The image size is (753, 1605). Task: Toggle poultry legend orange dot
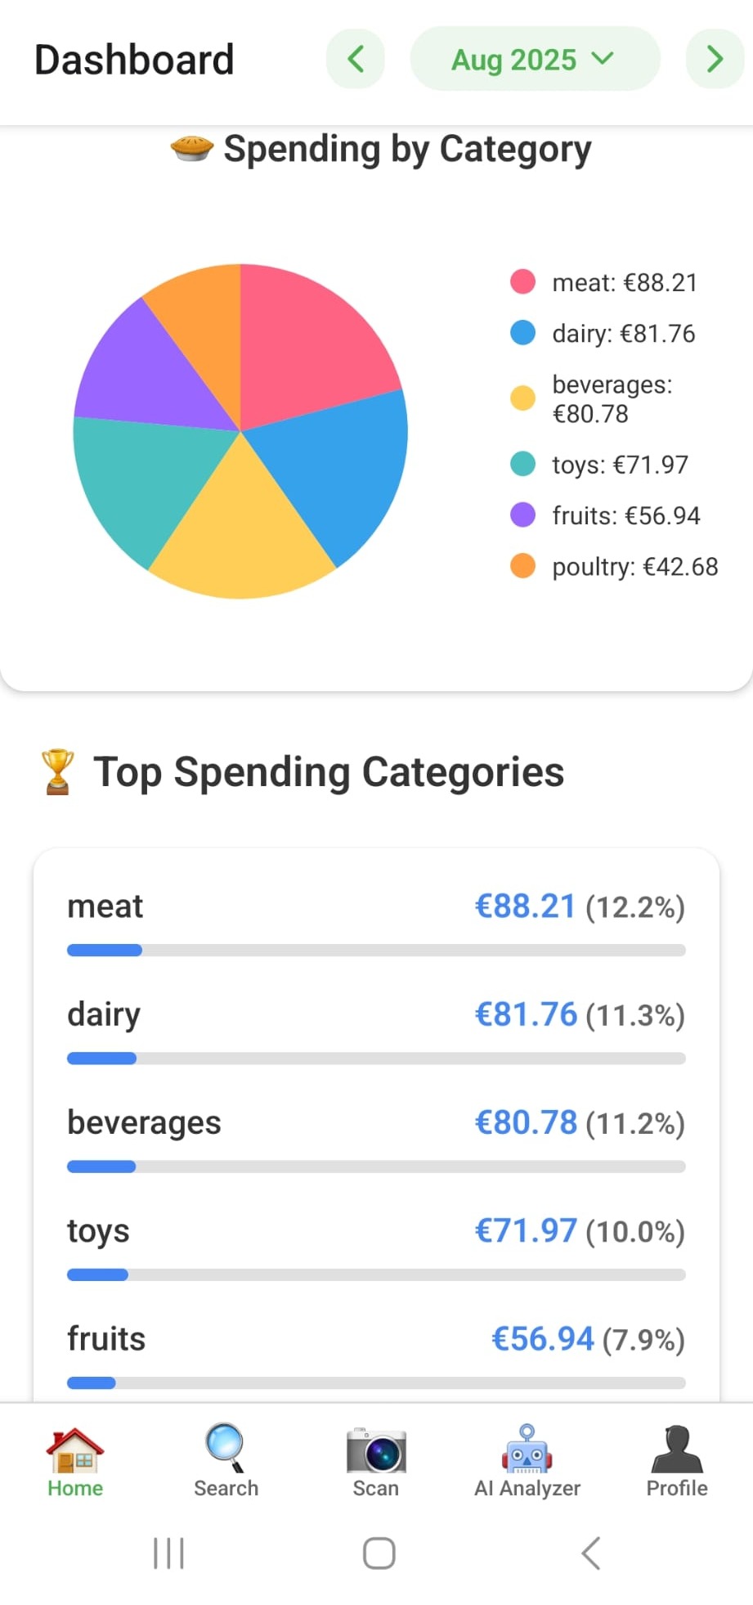point(522,566)
